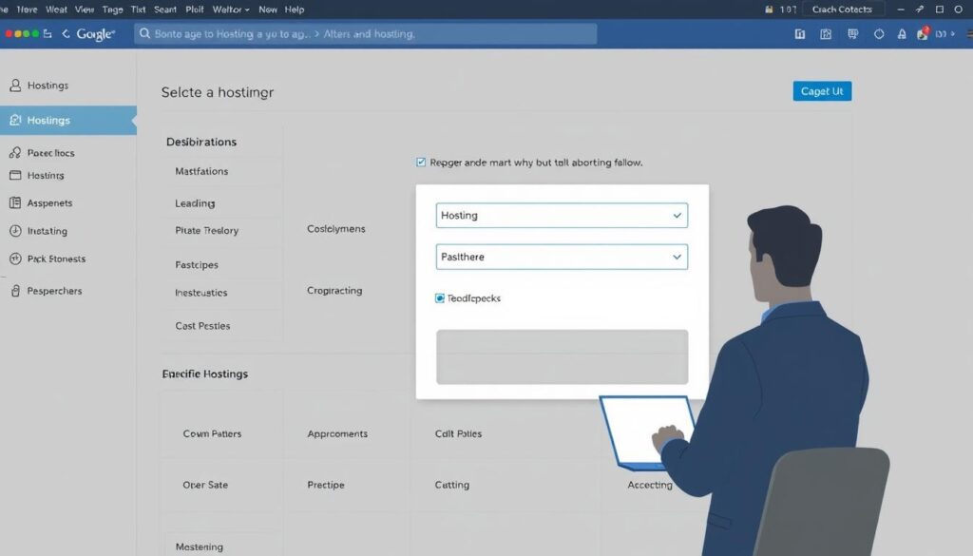Click the notification icon with red badge

pos(922,33)
